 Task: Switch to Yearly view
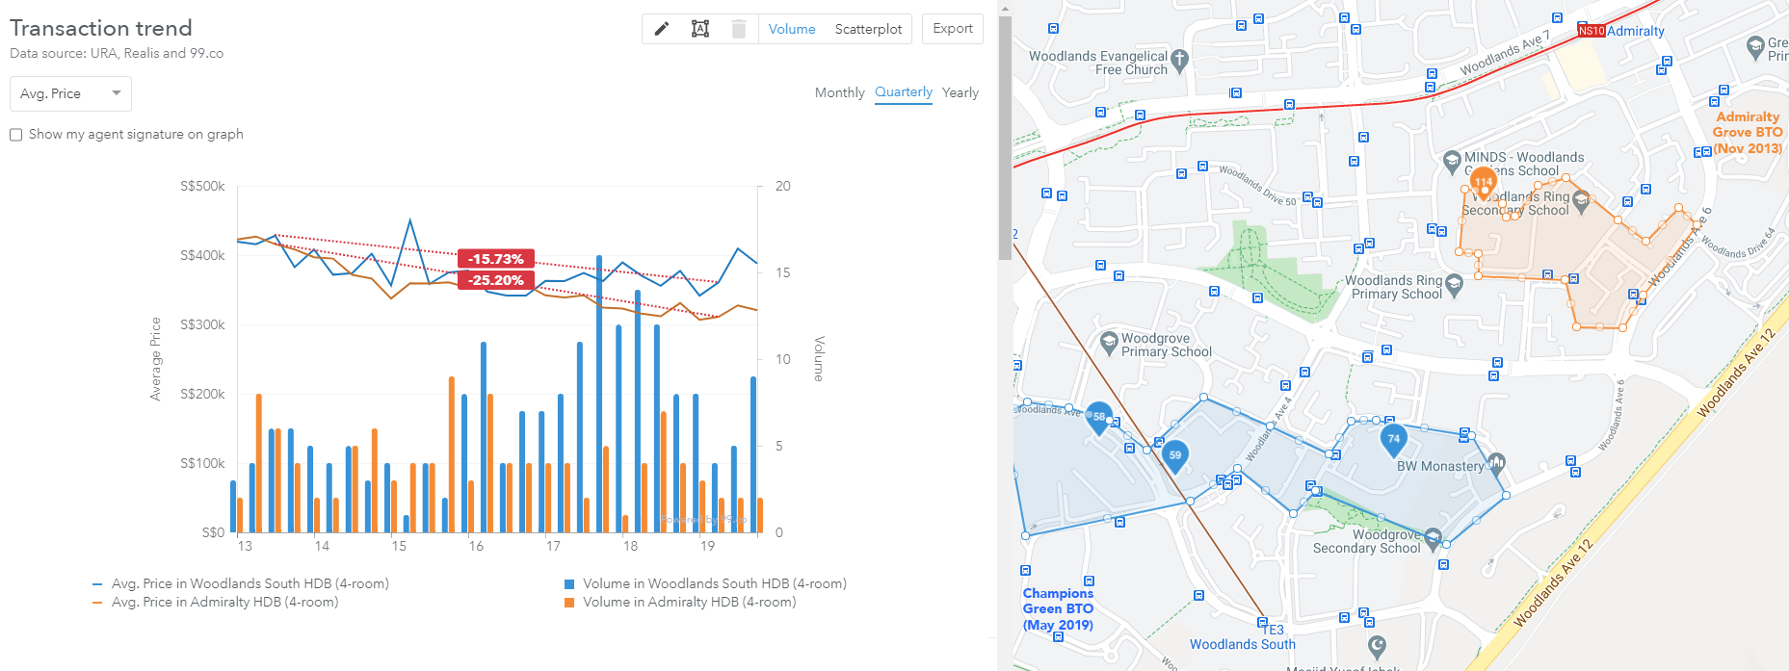pos(960,92)
